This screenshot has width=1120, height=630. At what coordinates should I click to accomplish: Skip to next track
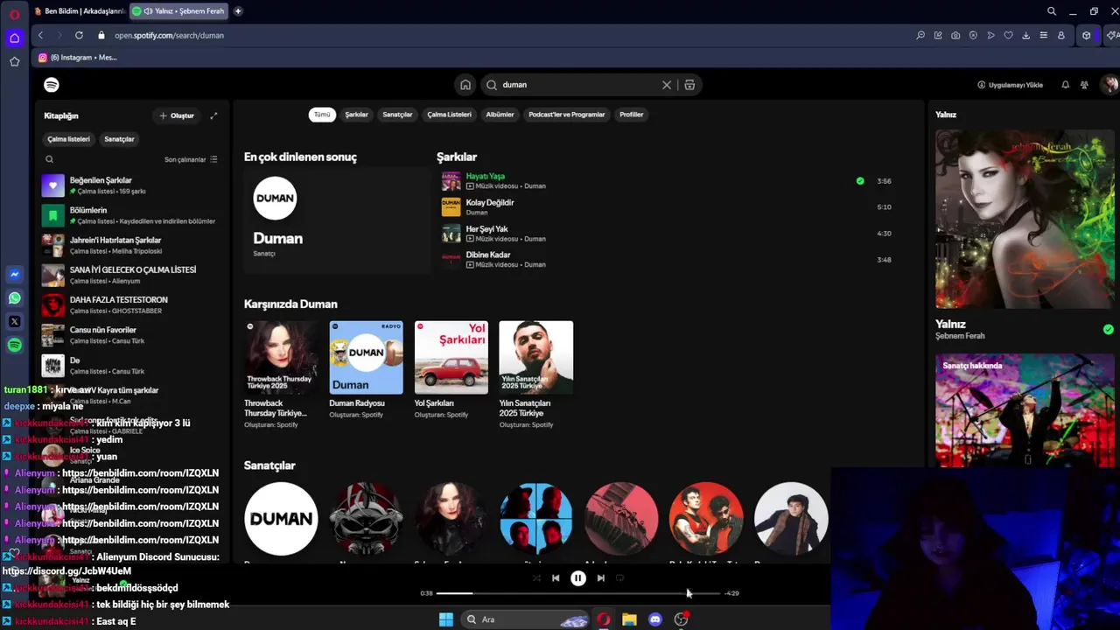[x=600, y=577]
